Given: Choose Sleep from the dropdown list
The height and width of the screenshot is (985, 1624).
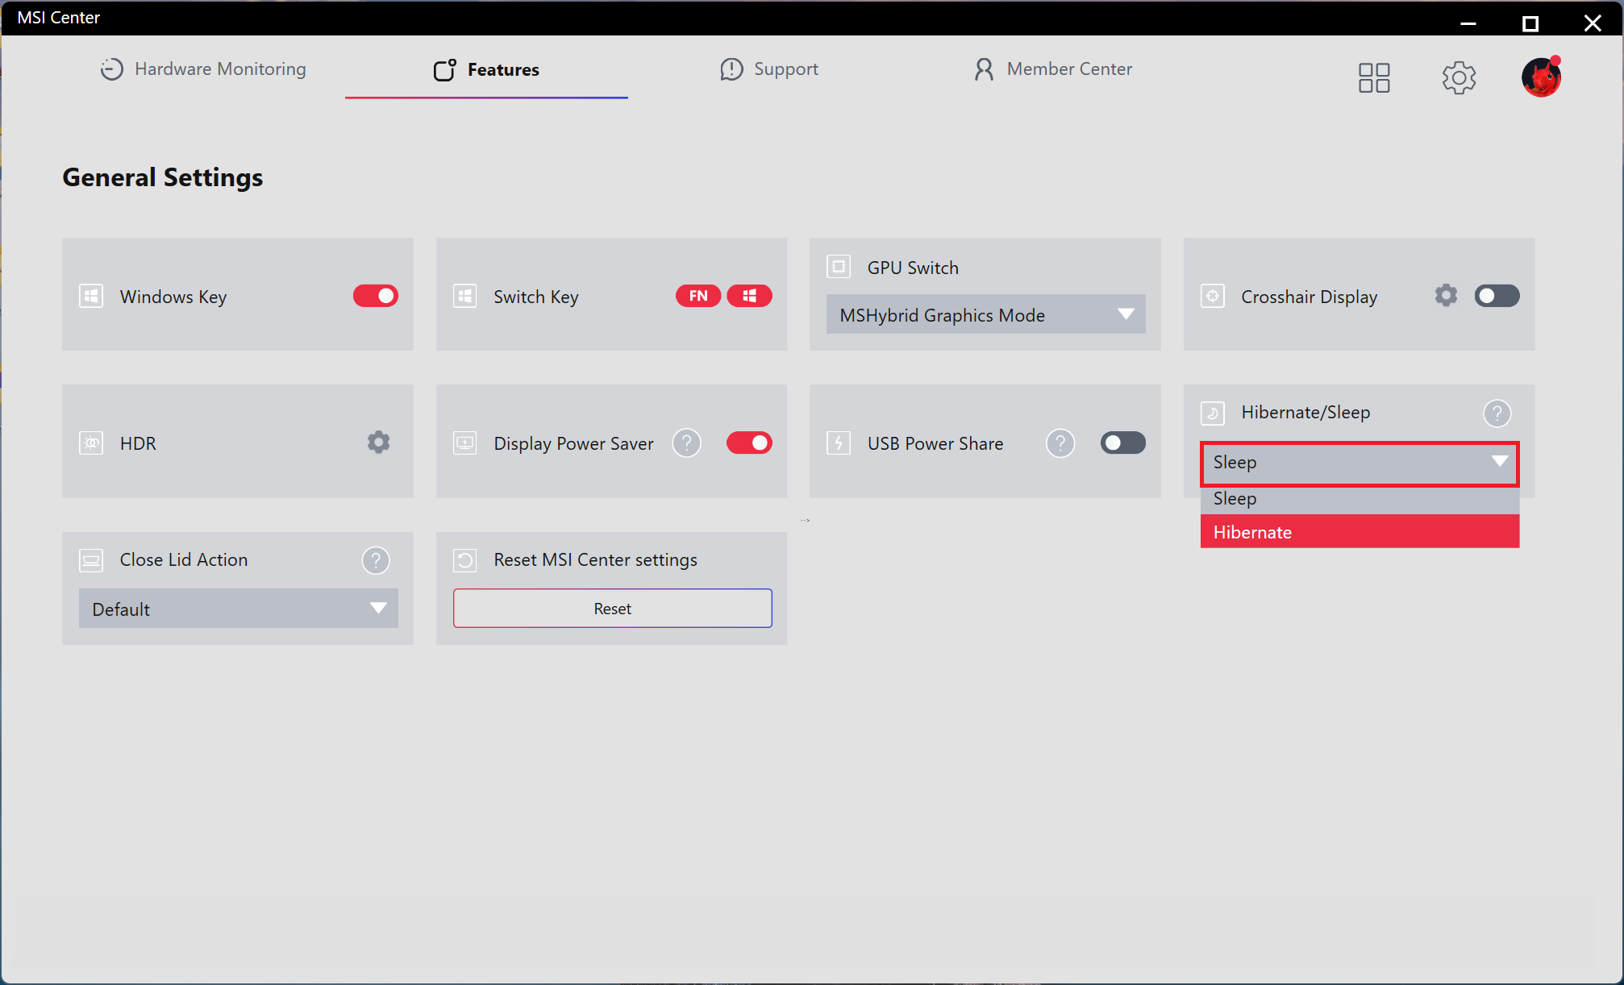Looking at the screenshot, I should [1360, 499].
